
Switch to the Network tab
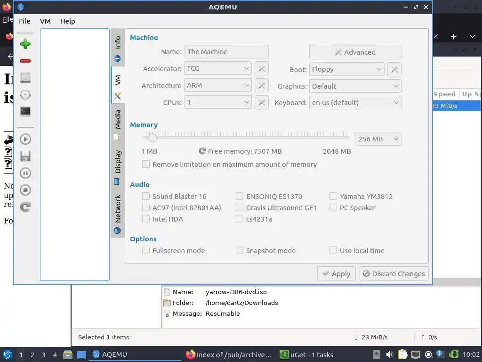point(118,213)
